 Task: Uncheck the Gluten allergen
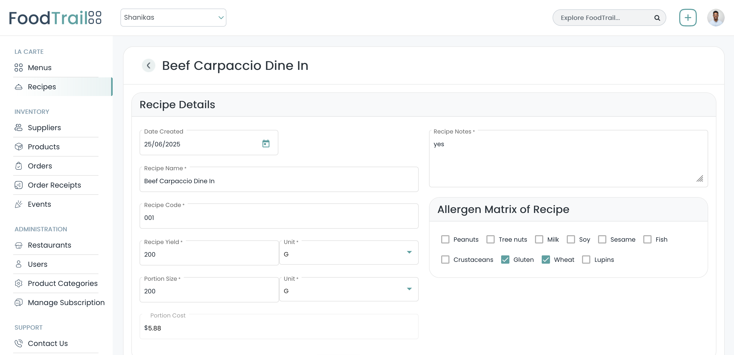click(506, 260)
